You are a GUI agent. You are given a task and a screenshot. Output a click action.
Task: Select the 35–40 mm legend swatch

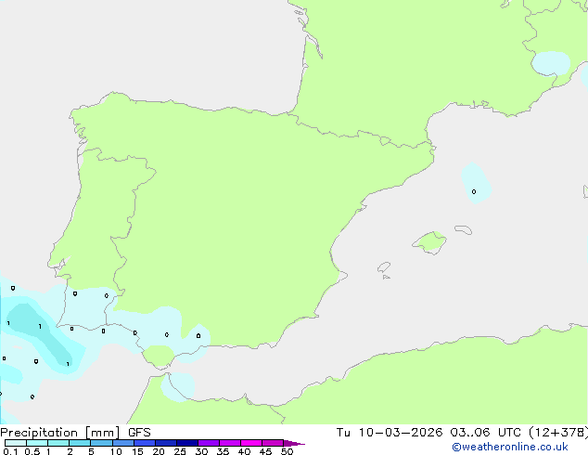click(x=230, y=443)
